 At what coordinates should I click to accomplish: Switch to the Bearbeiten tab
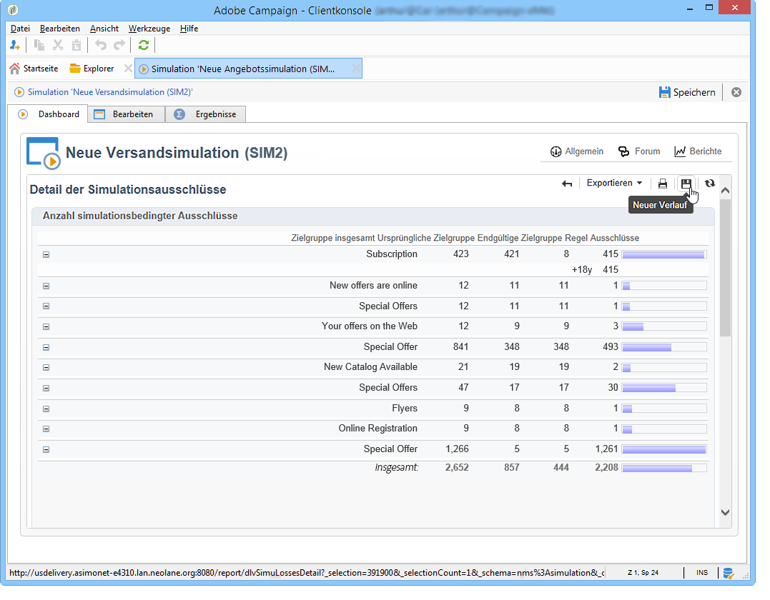pos(127,115)
